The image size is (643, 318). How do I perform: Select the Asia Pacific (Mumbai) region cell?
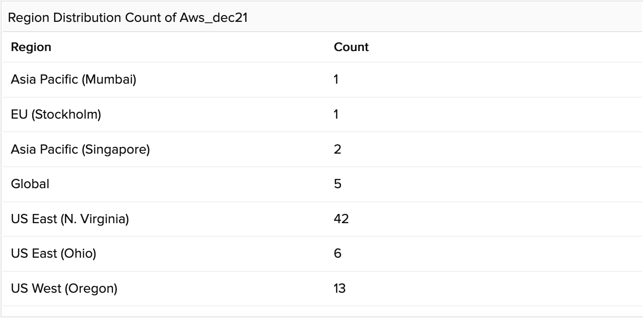point(74,79)
